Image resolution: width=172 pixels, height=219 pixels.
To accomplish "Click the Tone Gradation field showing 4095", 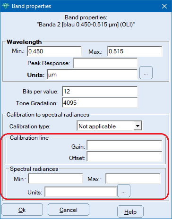I will [100, 103].
